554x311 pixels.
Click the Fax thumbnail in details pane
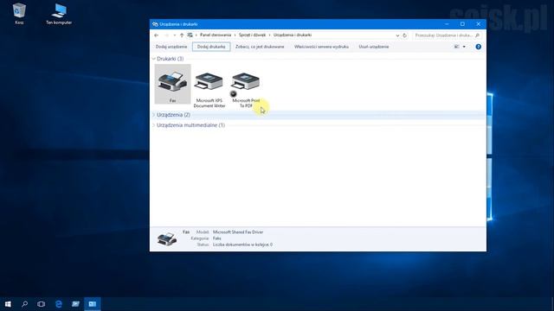pyautogui.click(x=167, y=238)
